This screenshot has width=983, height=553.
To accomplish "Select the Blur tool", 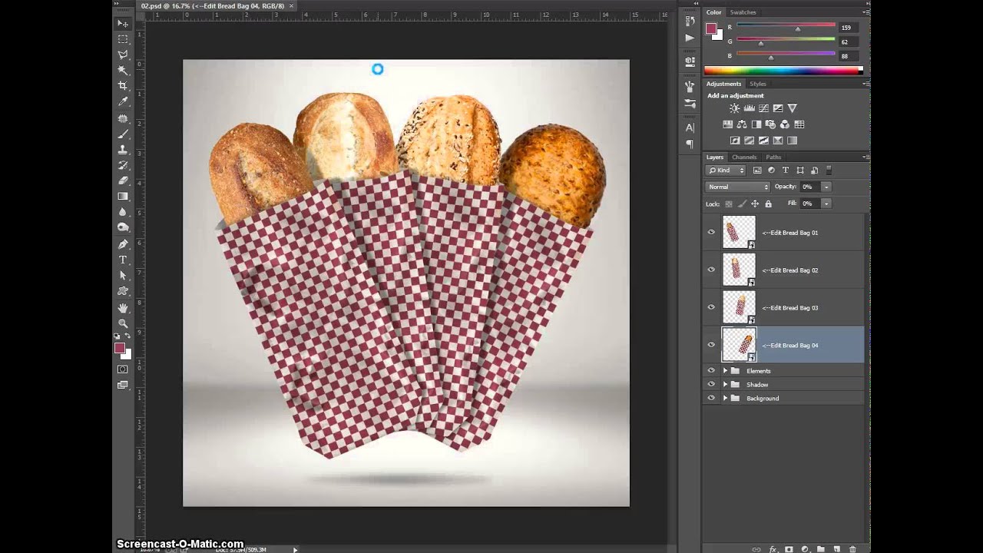I will click(123, 212).
